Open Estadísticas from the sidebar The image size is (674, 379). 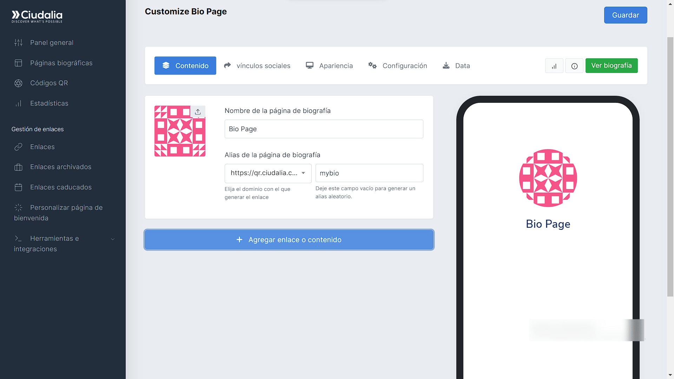coord(49,103)
